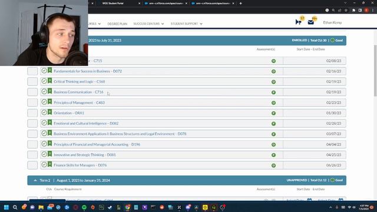This screenshot has height=212, width=377.
Task: Open Finance Skills for Managers D076 course
Action: [80, 165]
